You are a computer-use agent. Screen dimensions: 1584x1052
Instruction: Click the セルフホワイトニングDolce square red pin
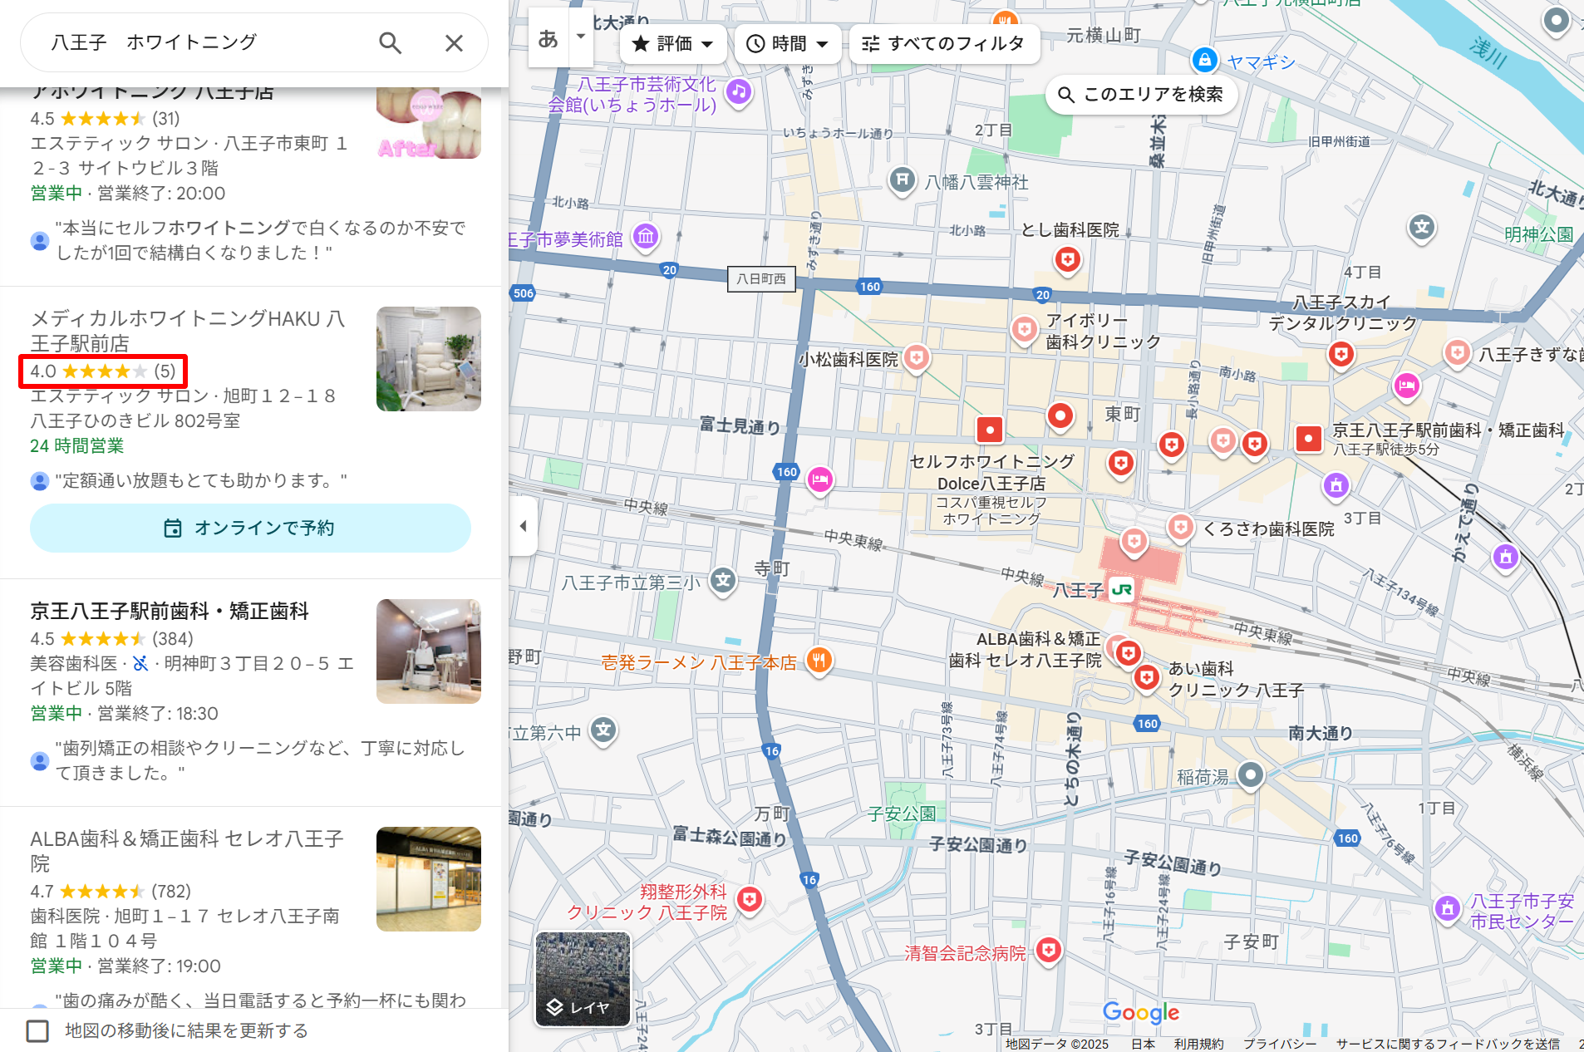(989, 430)
